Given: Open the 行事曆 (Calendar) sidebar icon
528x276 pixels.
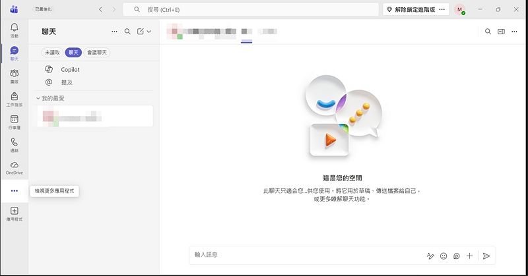Looking at the screenshot, I should click(14, 122).
